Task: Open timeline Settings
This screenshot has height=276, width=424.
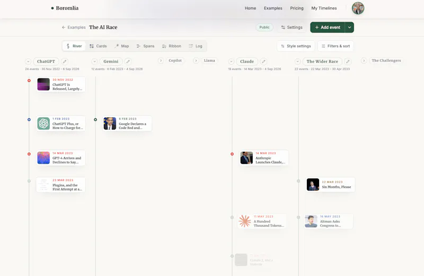Action: [291, 28]
